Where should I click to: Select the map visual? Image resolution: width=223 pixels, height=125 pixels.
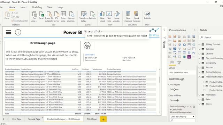(194, 45)
